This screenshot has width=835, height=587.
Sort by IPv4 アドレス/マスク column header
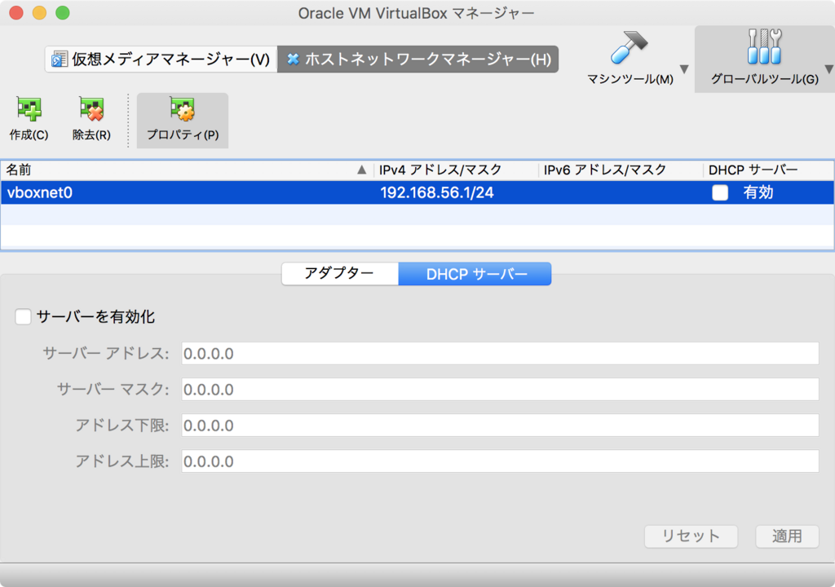(456, 170)
